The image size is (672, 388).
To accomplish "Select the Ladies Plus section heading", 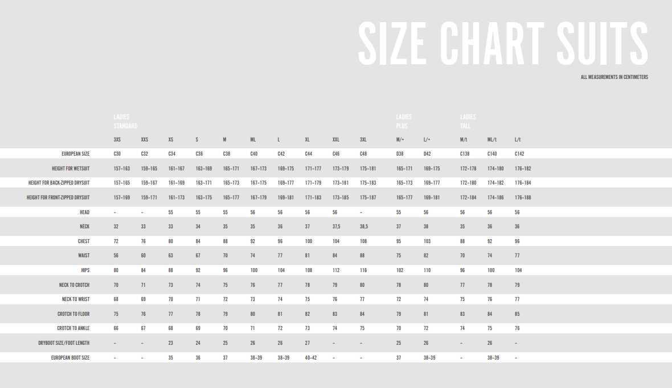I will click(404, 122).
